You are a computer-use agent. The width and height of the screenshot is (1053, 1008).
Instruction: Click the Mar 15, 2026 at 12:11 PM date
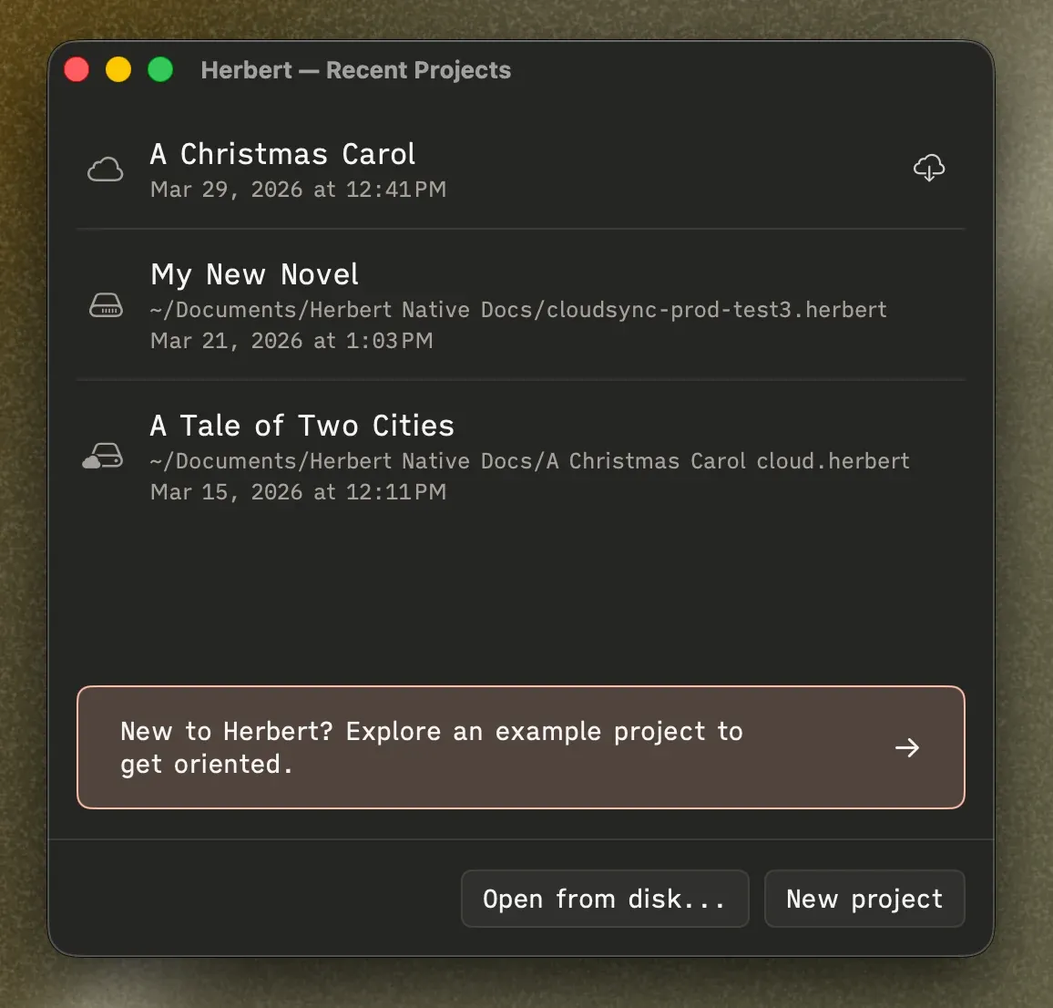(x=298, y=492)
